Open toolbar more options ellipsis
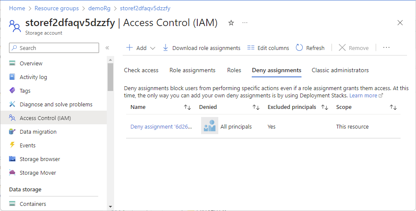The width and height of the screenshot is (416, 211). coord(386,47)
